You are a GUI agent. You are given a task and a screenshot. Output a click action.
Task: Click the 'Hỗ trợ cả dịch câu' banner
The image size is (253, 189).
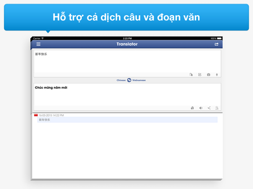[126, 17]
